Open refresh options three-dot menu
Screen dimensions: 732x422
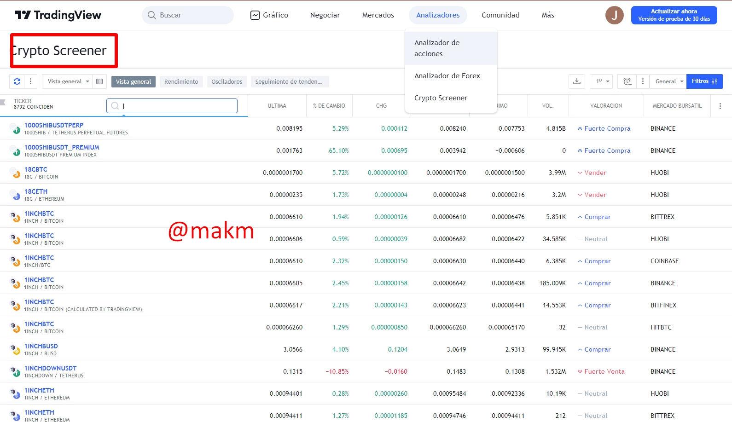coord(30,81)
